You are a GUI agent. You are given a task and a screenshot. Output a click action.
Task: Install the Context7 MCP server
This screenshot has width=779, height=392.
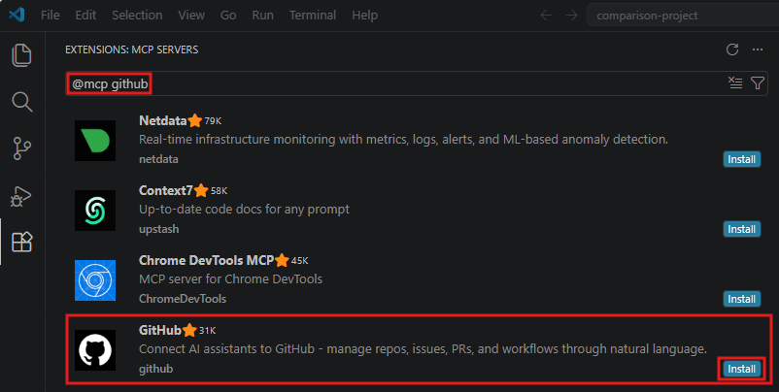pos(742,229)
